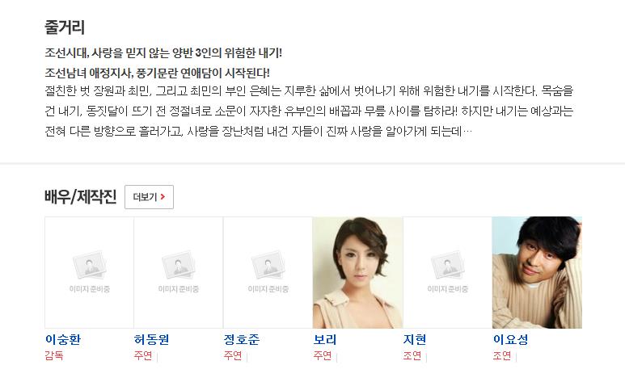Open actress 보리's name link
Viewport: 625px width, 382px height.
coord(325,339)
